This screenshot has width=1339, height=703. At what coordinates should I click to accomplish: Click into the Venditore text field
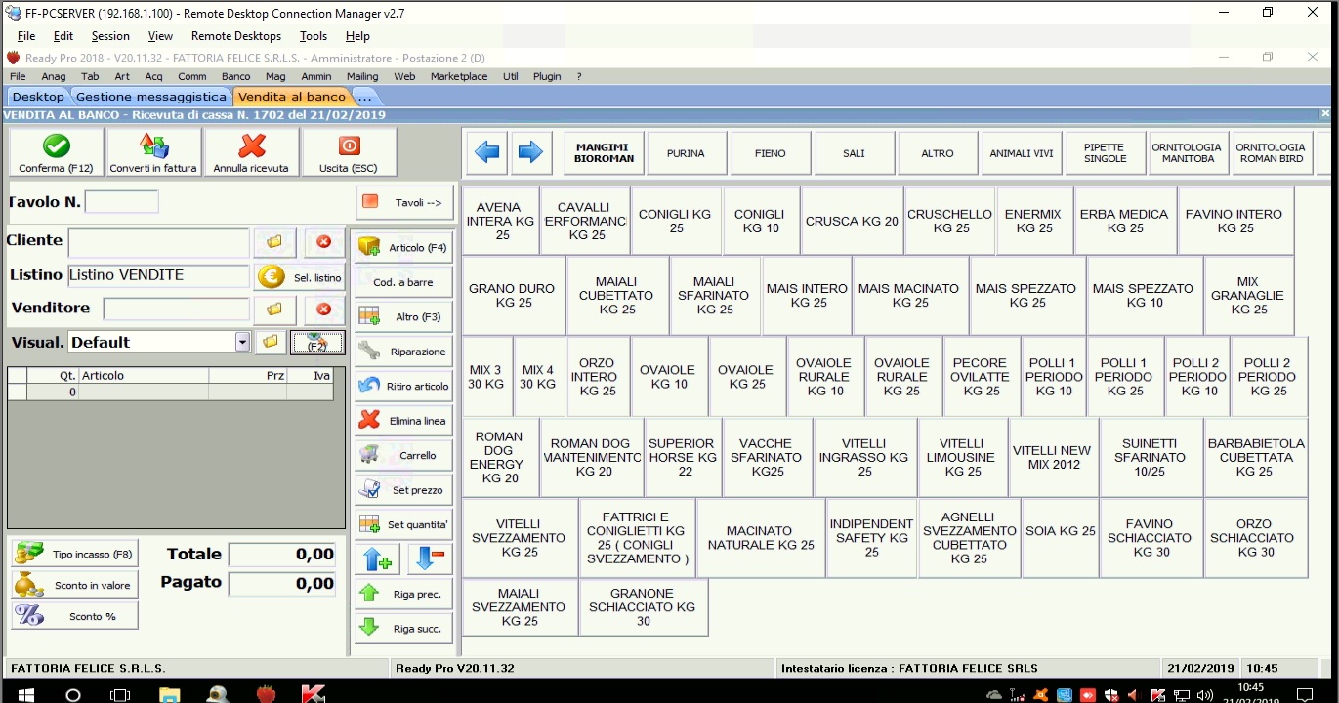point(176,309)
